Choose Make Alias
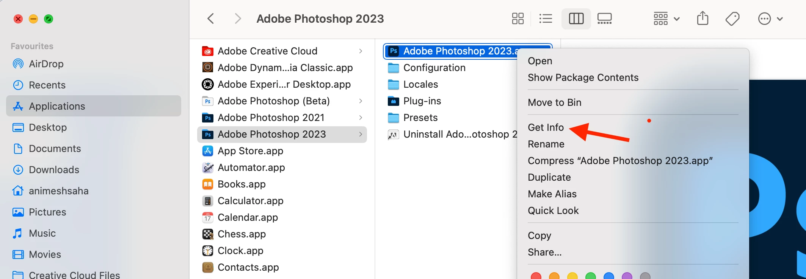This screenshot has height=279, width=806. pyautogui.click(x=552, y=194)
